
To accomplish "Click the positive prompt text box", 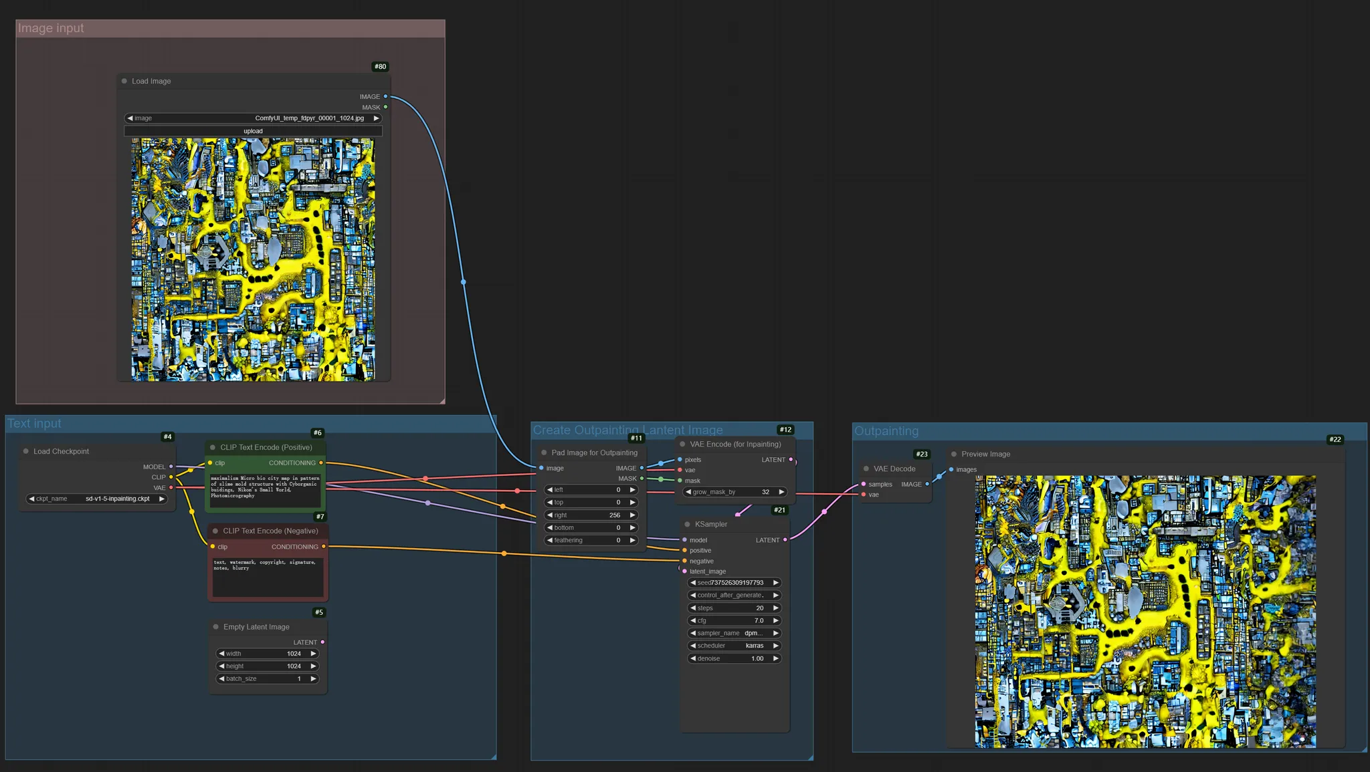I will pos(266,489).
